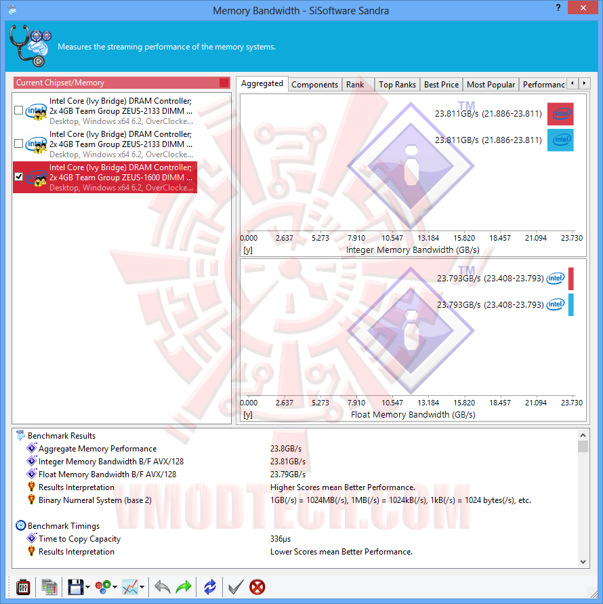
Task: Select the first Intel ZEUS-2133 DIMM list entry
Action: pos(105,111)
